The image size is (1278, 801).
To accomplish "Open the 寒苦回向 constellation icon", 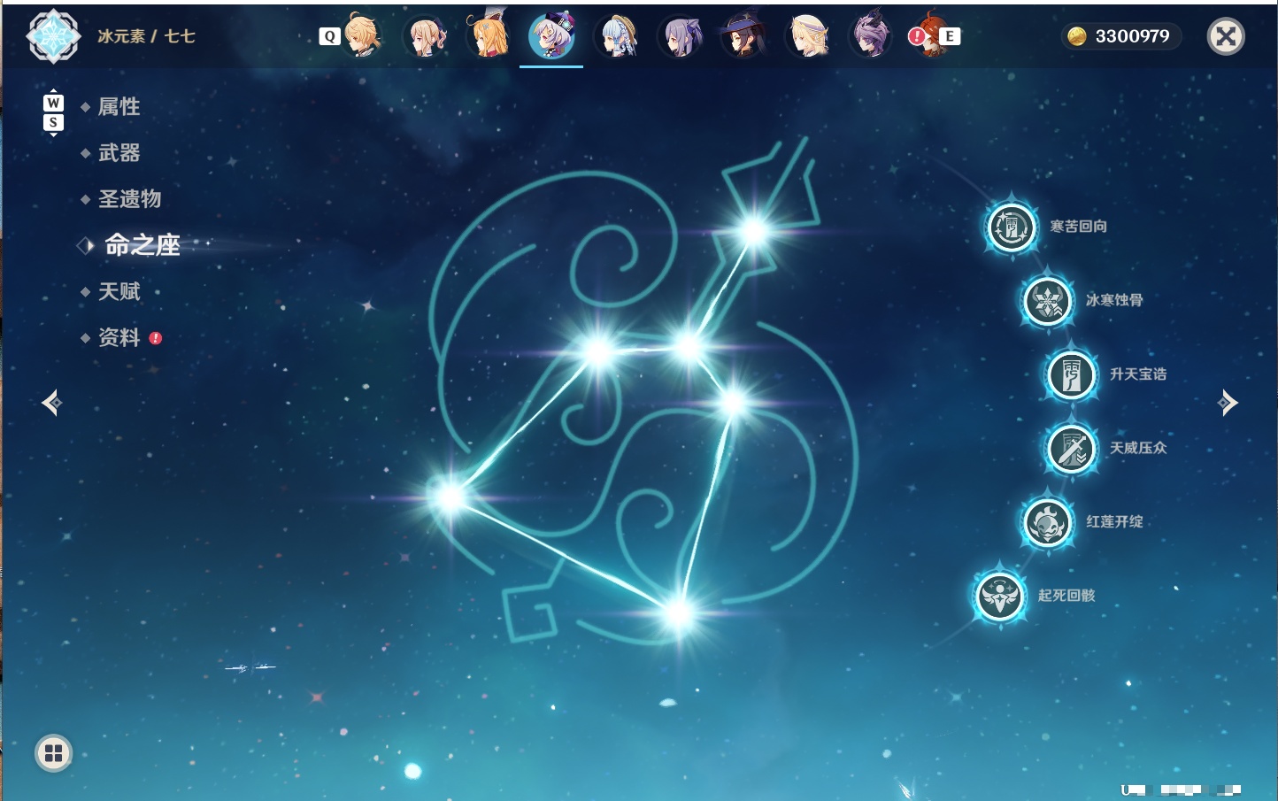I will [x=1011, y=227].
